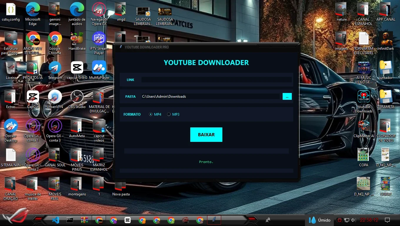Viewport: 400px width, 226px height.
Task: Launch the Microsoft Edge desktop shortcut
Action: click(33, 14)
